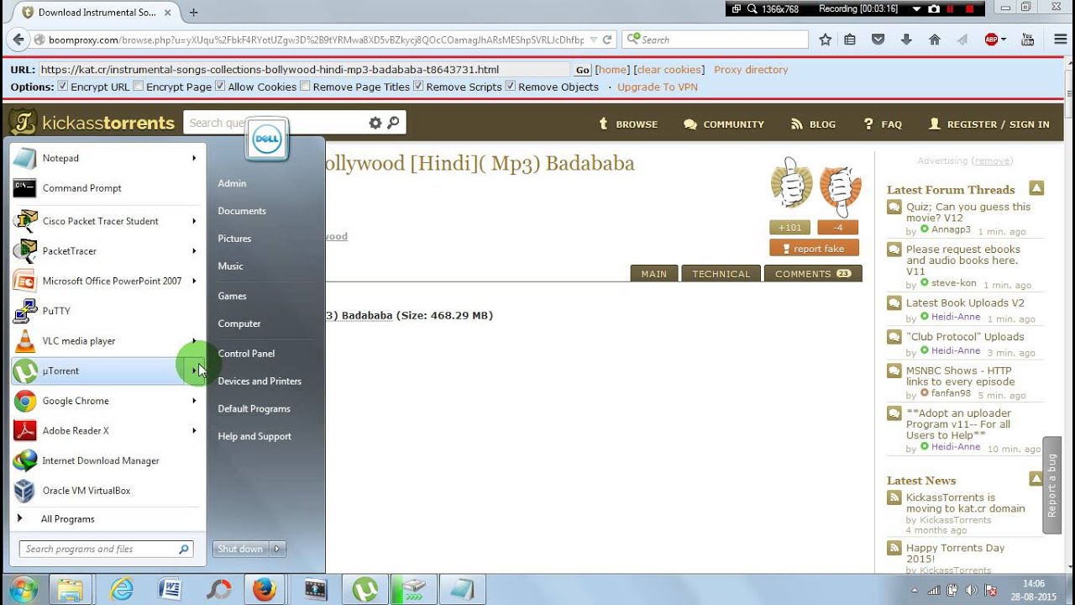
Task: Click the Shut down button
Action: pos(240,549)
